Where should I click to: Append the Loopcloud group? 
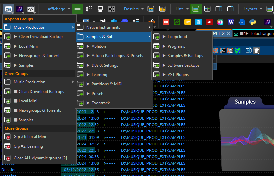click(182, 37)
